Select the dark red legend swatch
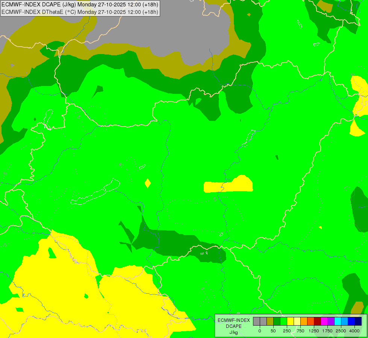 pos(317,321)
